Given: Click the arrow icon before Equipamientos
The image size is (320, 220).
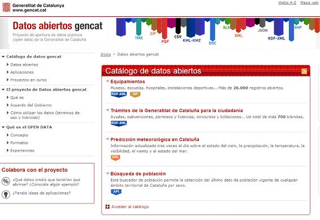Looking at the screenshot, I should [x=107, y=81].
